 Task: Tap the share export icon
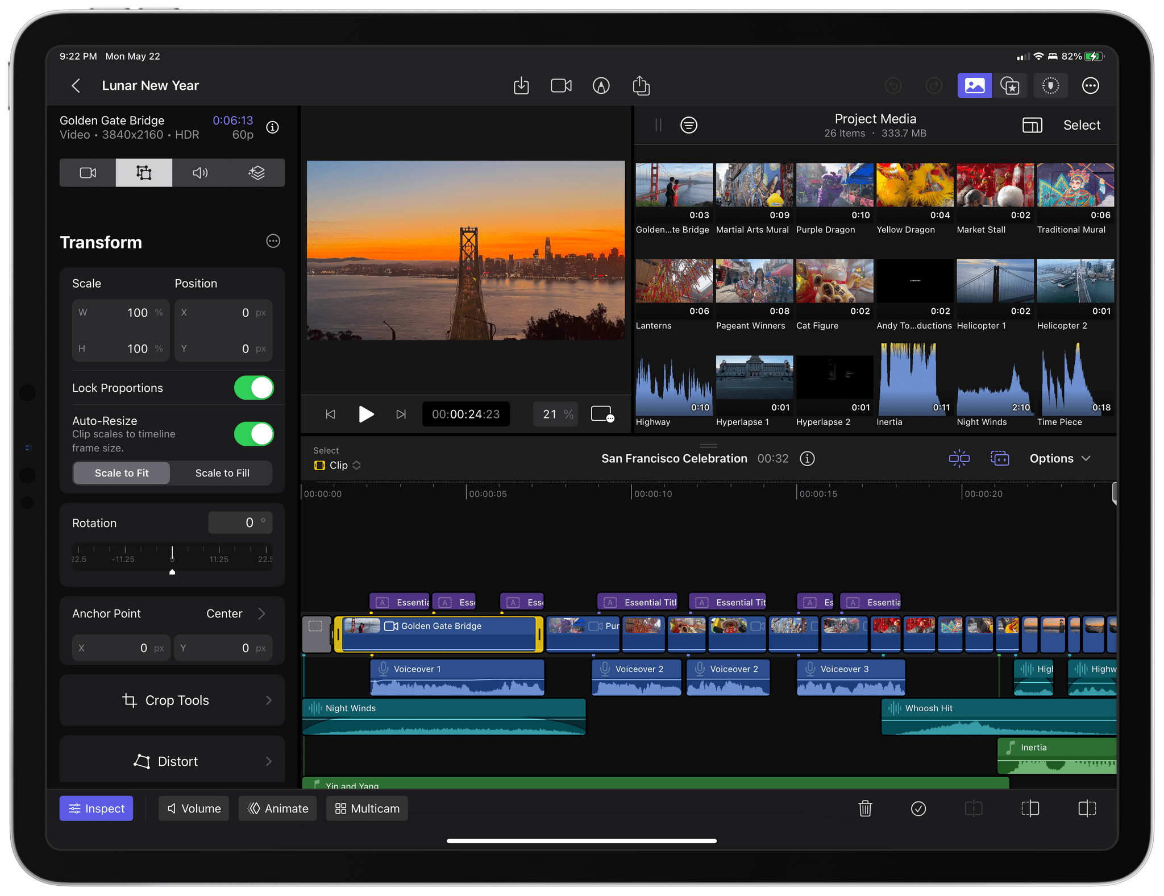(641, 86)
